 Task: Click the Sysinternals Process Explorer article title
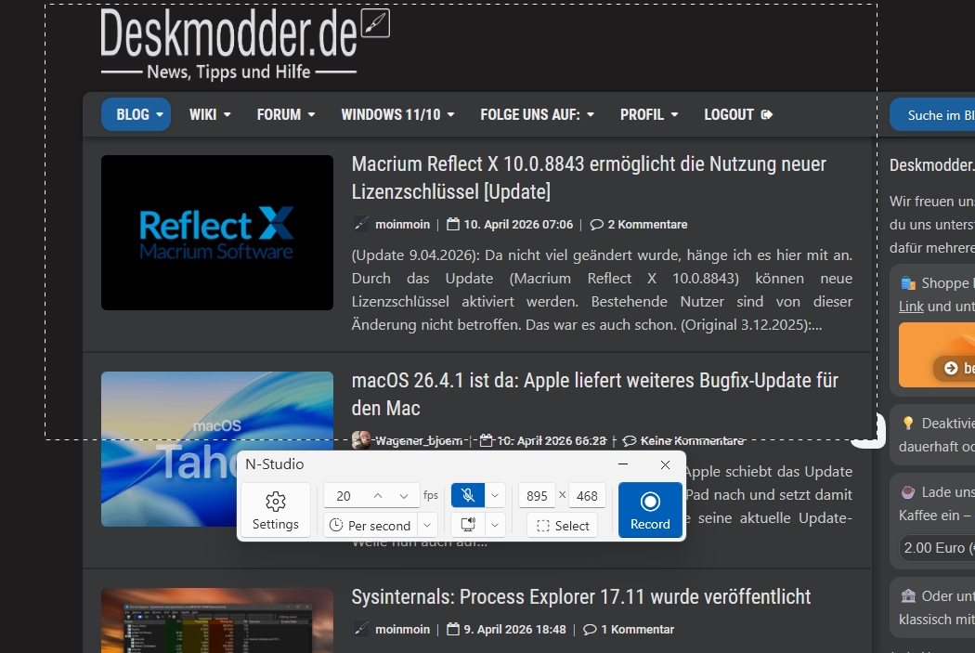(x=580, y=596)
